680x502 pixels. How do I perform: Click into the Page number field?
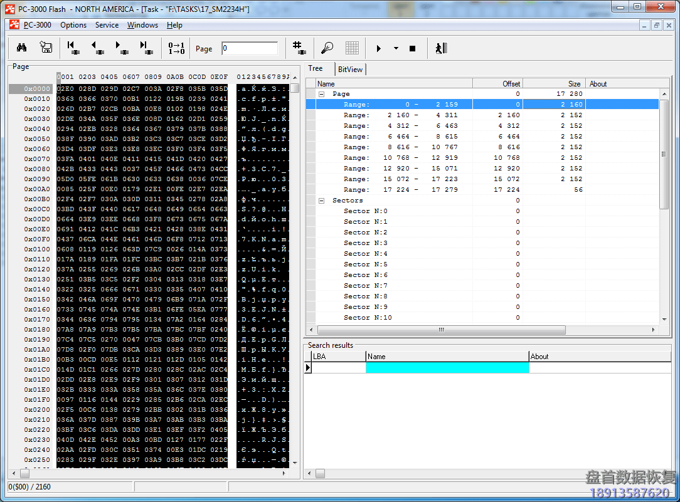pyautogui.click(x=249, y=48)
